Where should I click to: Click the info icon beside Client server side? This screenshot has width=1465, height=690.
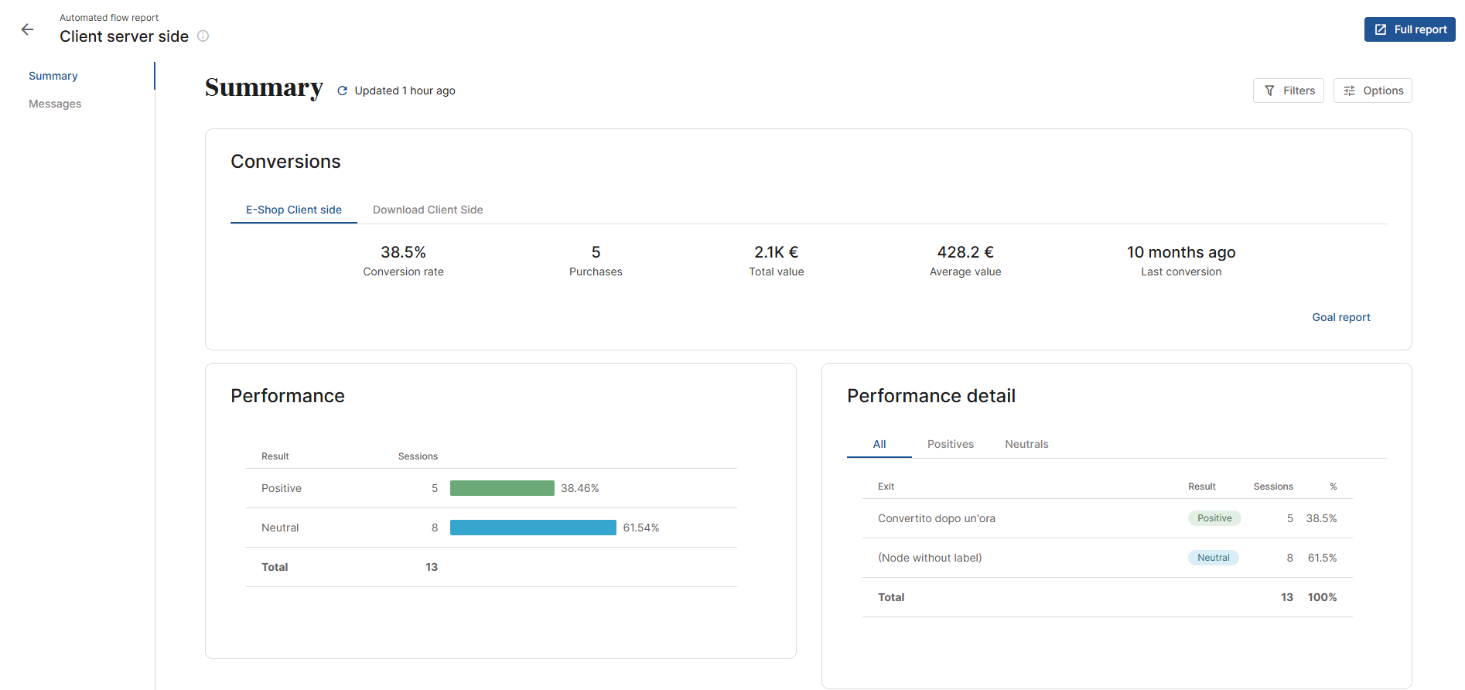(x=203, y=36)
